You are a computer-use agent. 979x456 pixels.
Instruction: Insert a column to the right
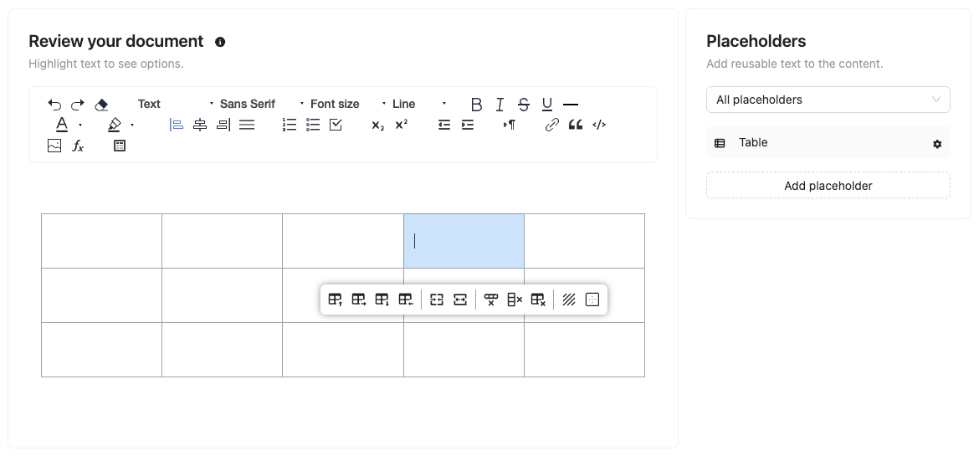coord(359,300)
